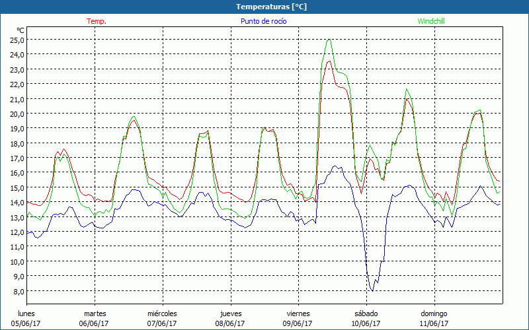Click the 8,0 y-axis value
The image size is (529, 330).
[x=19, y=292]
